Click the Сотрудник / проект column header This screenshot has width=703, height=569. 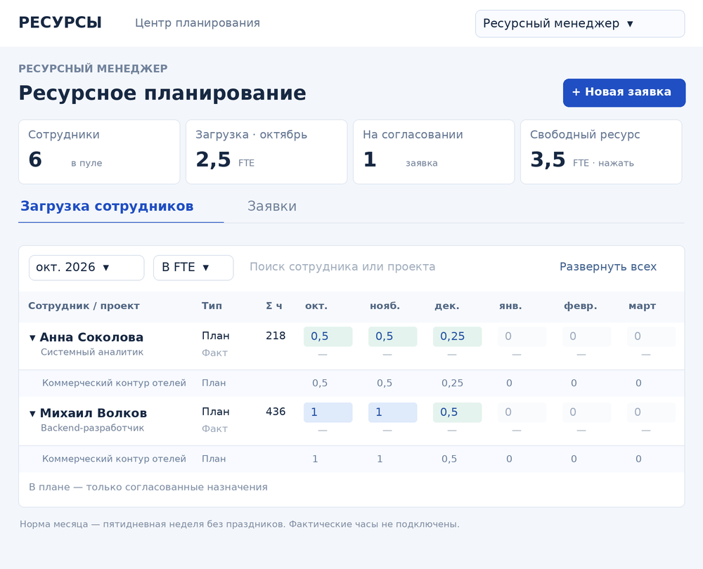coord(84,306)
